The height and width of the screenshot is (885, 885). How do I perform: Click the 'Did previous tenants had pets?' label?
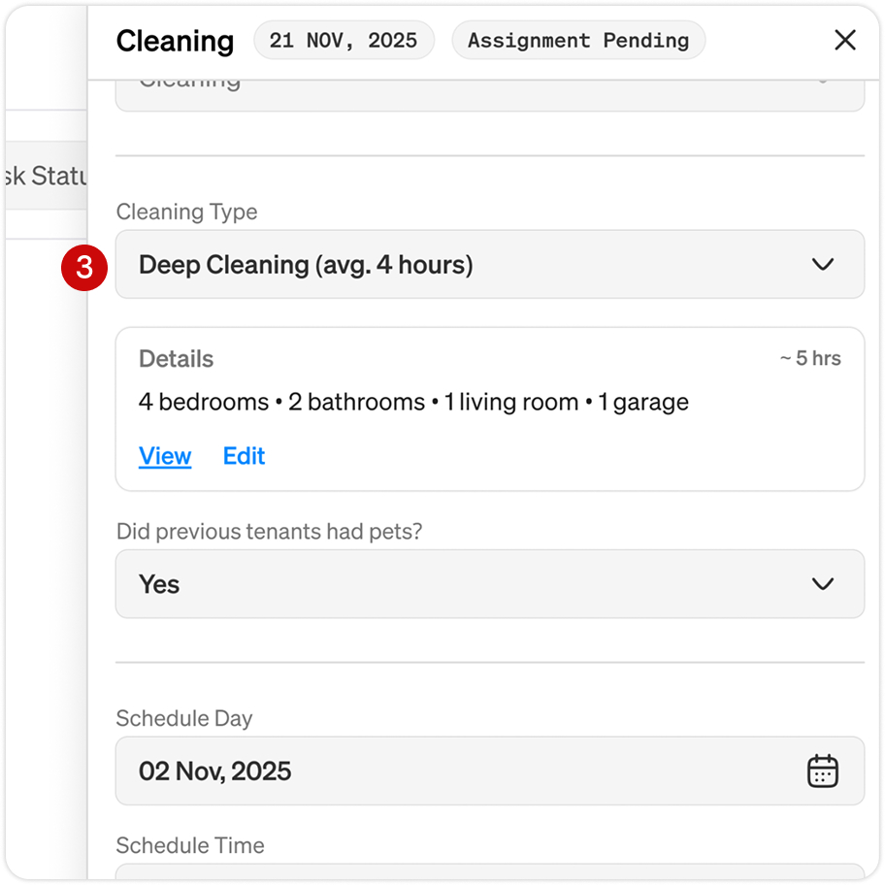click(x=269, y=531)
